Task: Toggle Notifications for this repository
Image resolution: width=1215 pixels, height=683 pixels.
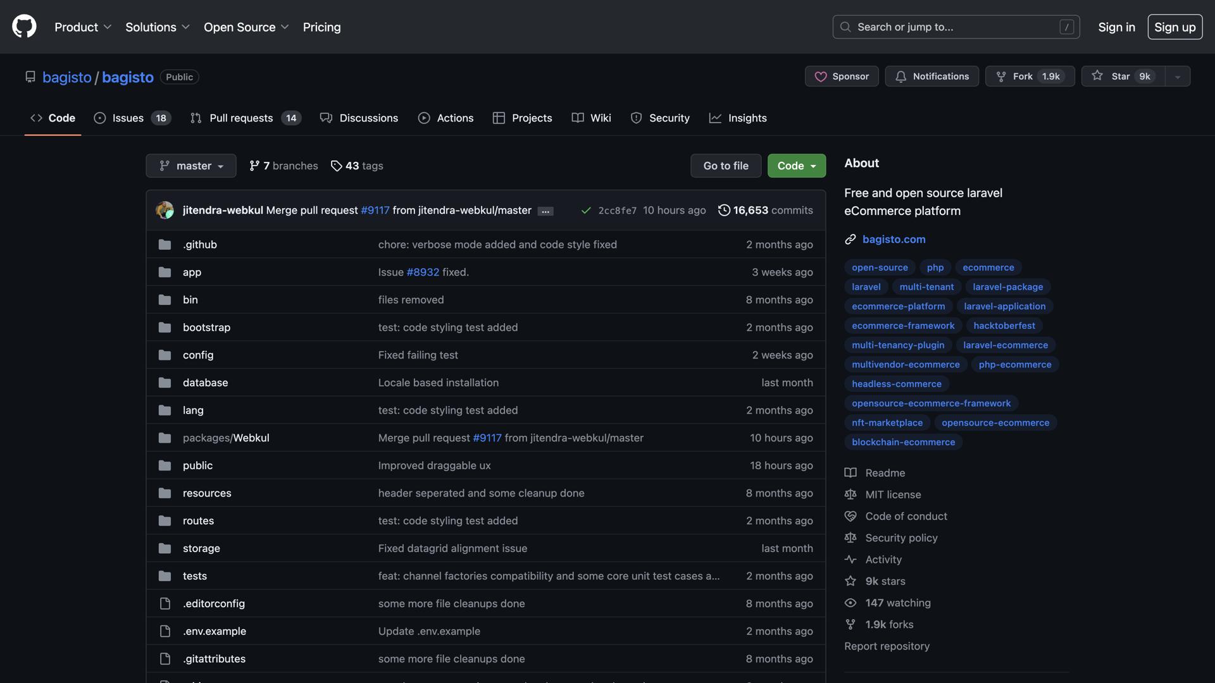Action: pyautogui.click(x=931, y=76)
